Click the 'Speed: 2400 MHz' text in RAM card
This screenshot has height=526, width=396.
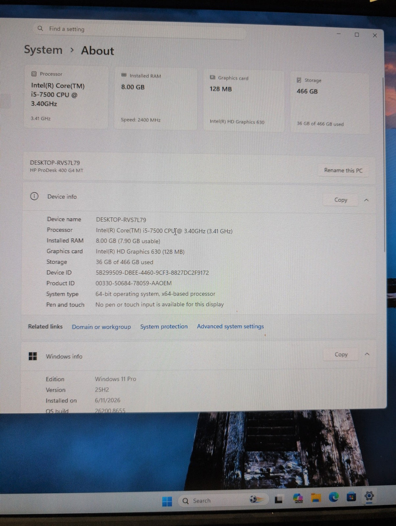pyautogui.click(x=141, y=120)
